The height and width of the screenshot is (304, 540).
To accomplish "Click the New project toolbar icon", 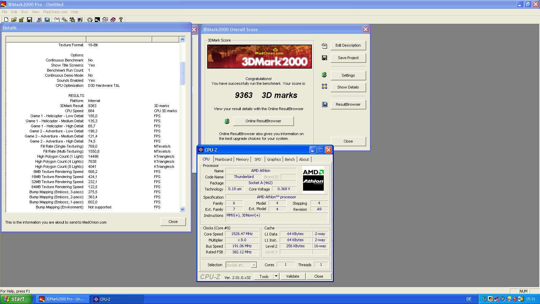I will [6, 20].
